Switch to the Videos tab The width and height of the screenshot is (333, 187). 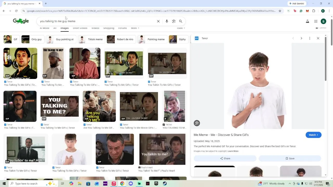pos(95,28)
